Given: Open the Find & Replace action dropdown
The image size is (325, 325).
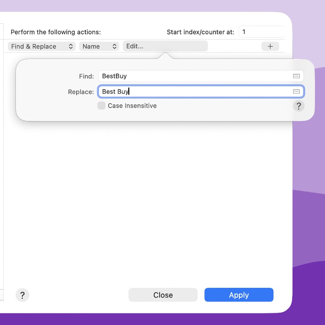Looking at the screenshot, I should click(x=42, y=46).
